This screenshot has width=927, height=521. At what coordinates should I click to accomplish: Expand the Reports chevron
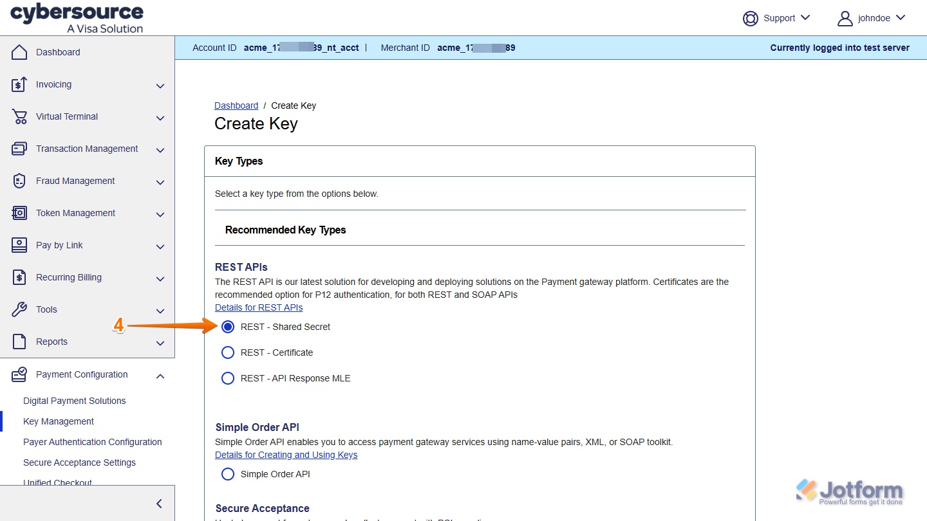(160, 343)
